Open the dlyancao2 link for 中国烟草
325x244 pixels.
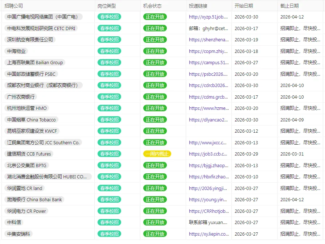point(208,120)
